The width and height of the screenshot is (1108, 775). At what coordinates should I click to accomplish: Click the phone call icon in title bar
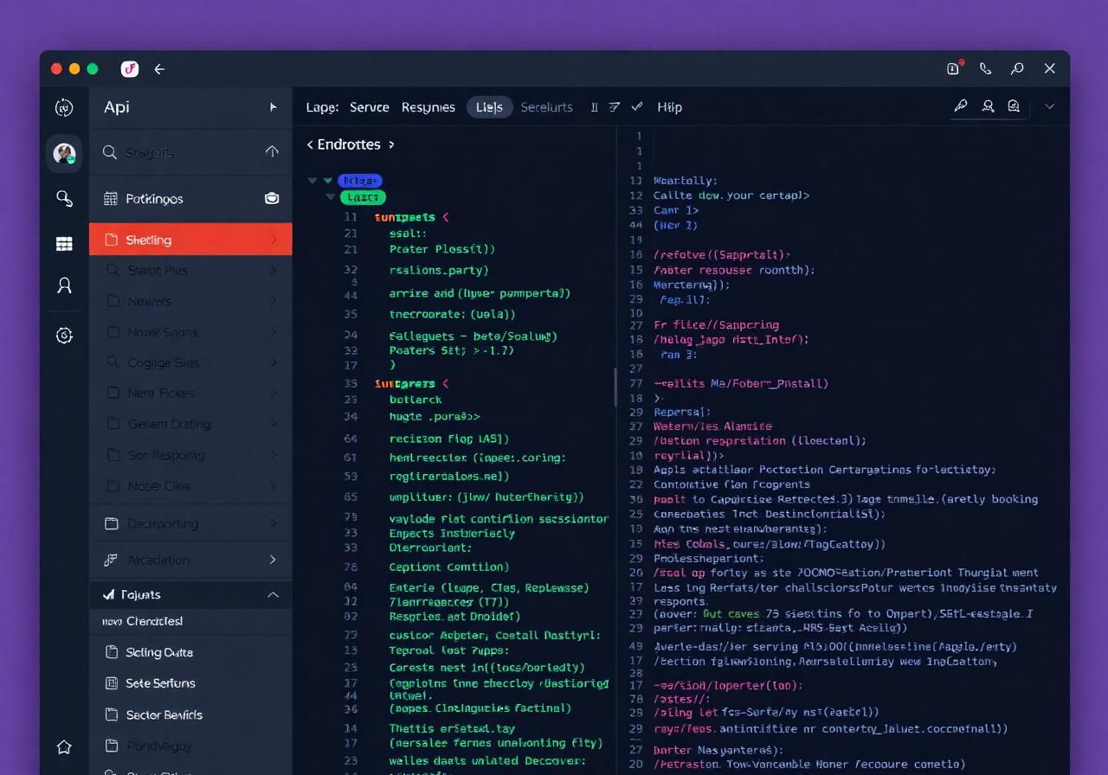[985, 68]
